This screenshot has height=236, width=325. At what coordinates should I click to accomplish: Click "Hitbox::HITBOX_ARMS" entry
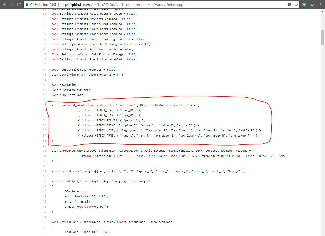click(97, 136)
